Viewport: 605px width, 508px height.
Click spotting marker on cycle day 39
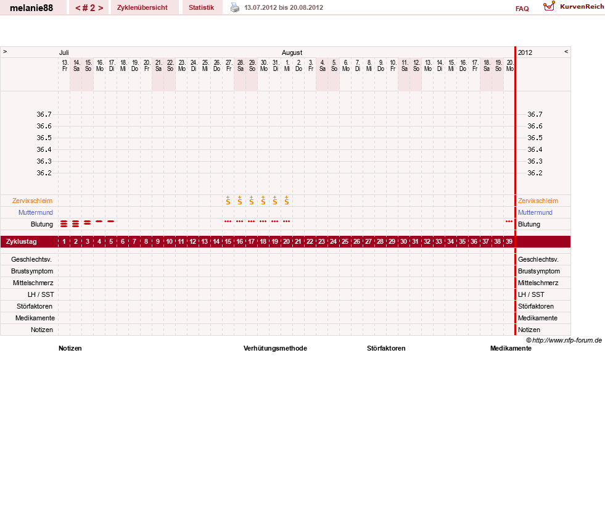tap(509, 222)
